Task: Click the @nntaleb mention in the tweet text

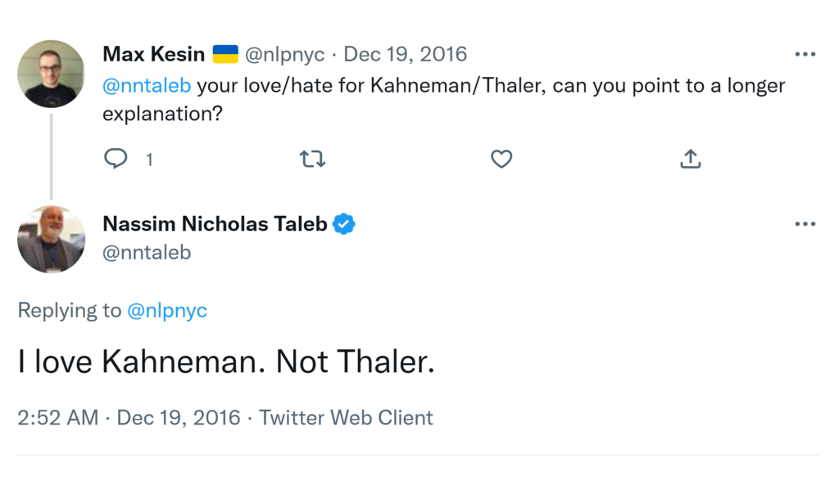Action: click(147, 86)
